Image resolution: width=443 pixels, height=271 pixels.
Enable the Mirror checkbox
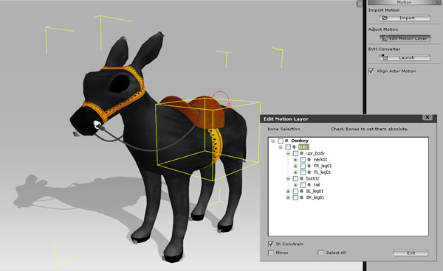pyautogui.click(x=271, y=253)
